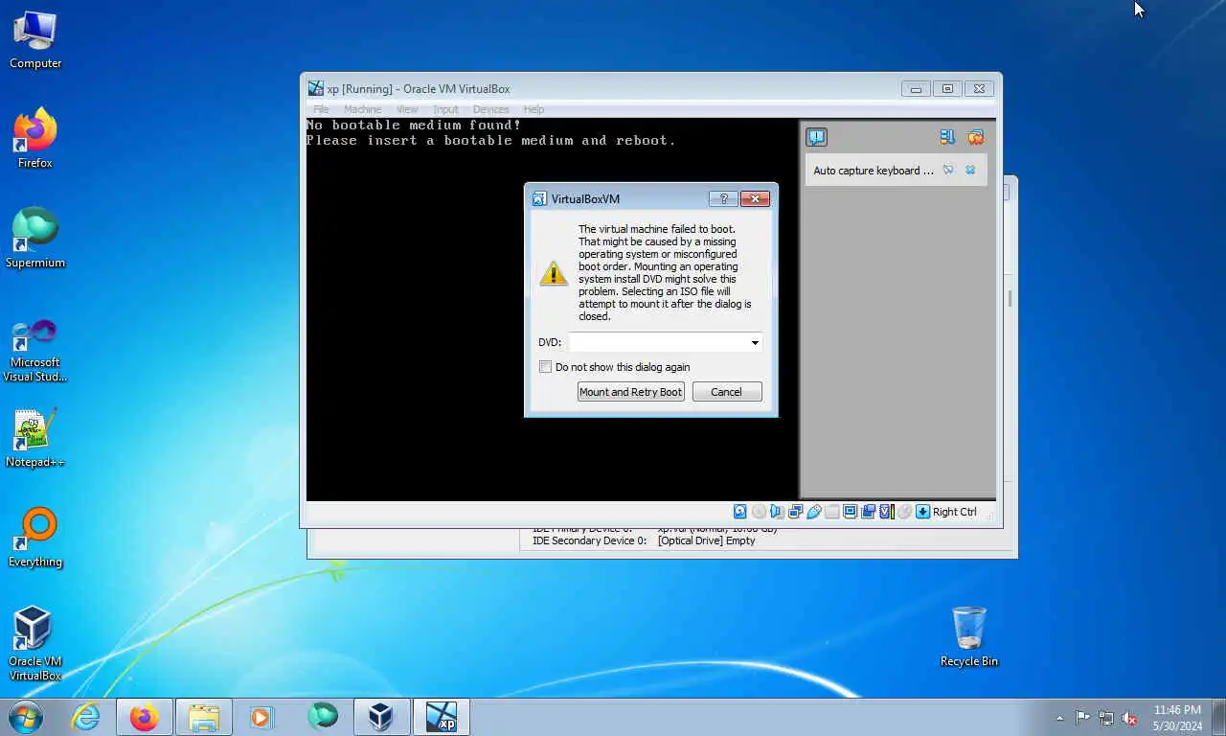Image resolution: width=1226 pixels, height=736 pixels.
Task: Open the Machine menu
Action: click(363, 109)
